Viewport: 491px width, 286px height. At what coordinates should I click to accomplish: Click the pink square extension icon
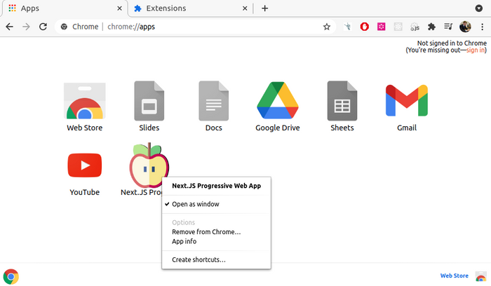(x=381, y=27)
